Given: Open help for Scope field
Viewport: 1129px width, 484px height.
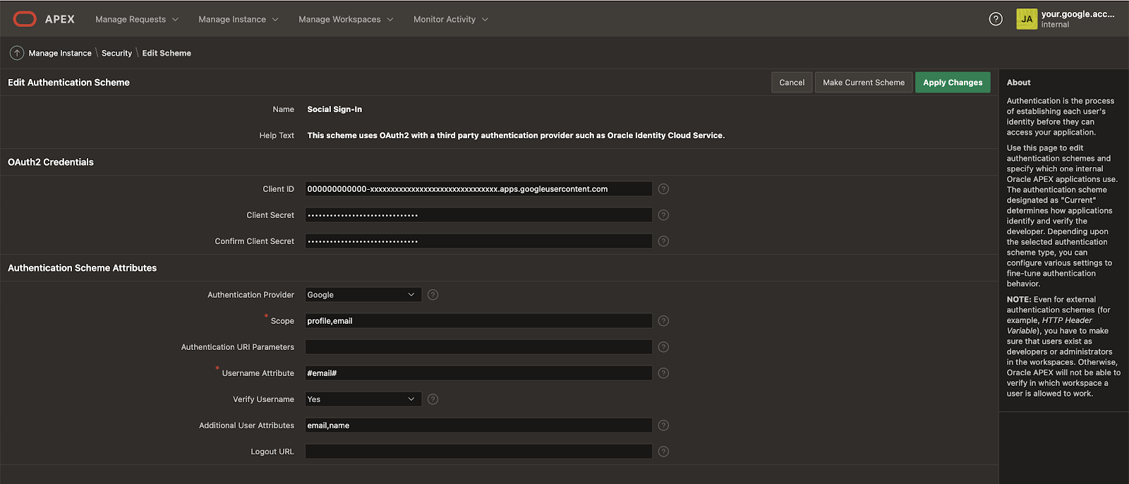Looking at the screenshot, I should pyautogui.click(x=663, y=321).
